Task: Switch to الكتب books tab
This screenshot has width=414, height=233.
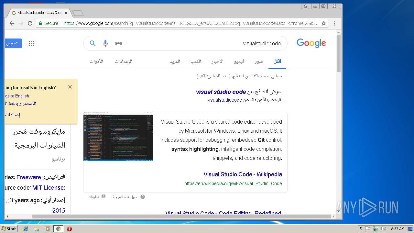Action: click(x=196, y=61)
